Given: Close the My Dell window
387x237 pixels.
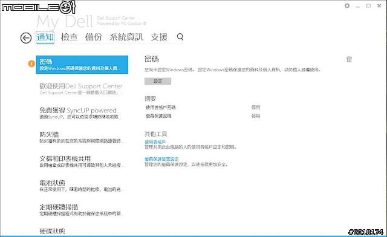Looking at the screenshot, I should tap(379, 5).
